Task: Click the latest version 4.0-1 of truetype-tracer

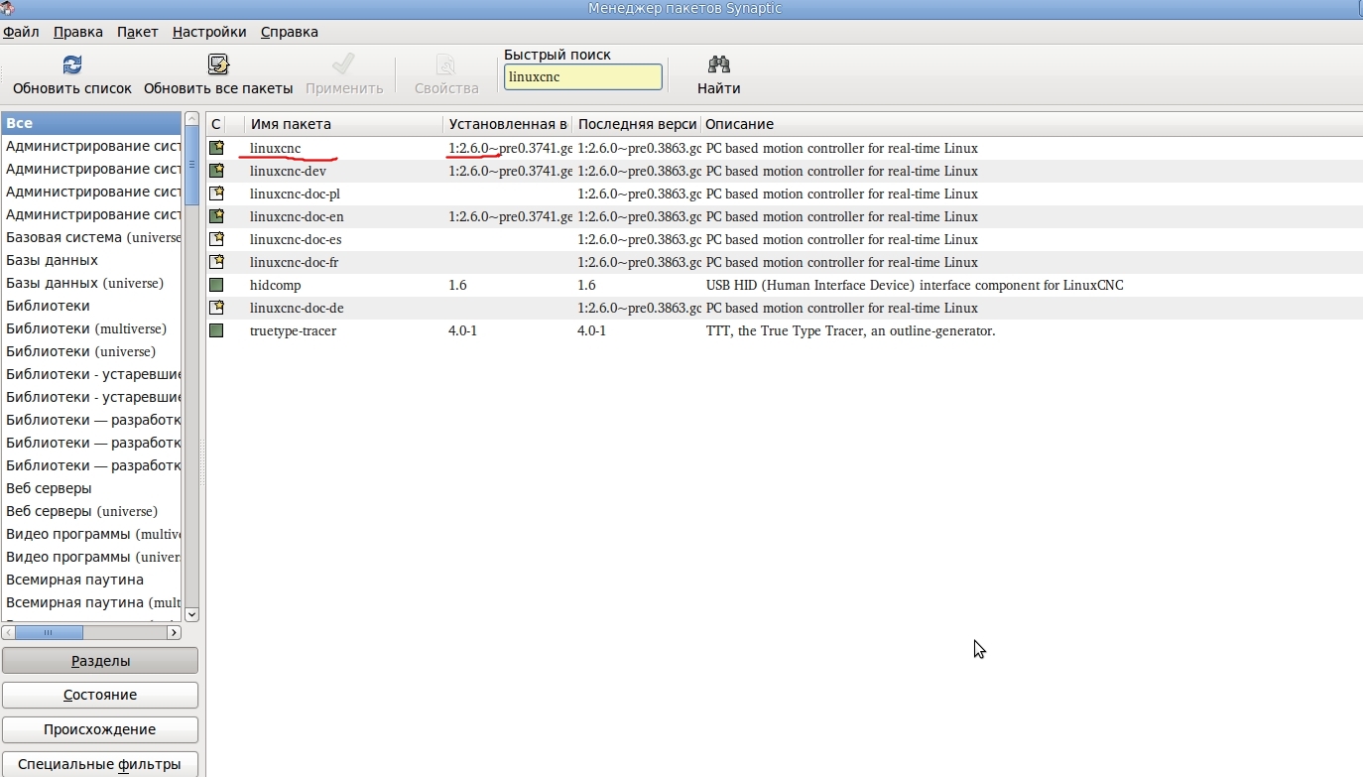Action: pos(591,330)
